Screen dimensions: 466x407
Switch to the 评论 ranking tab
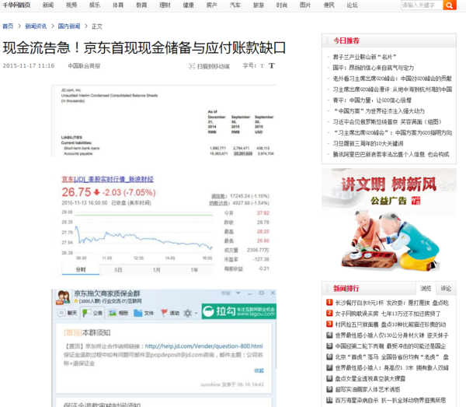446,288
